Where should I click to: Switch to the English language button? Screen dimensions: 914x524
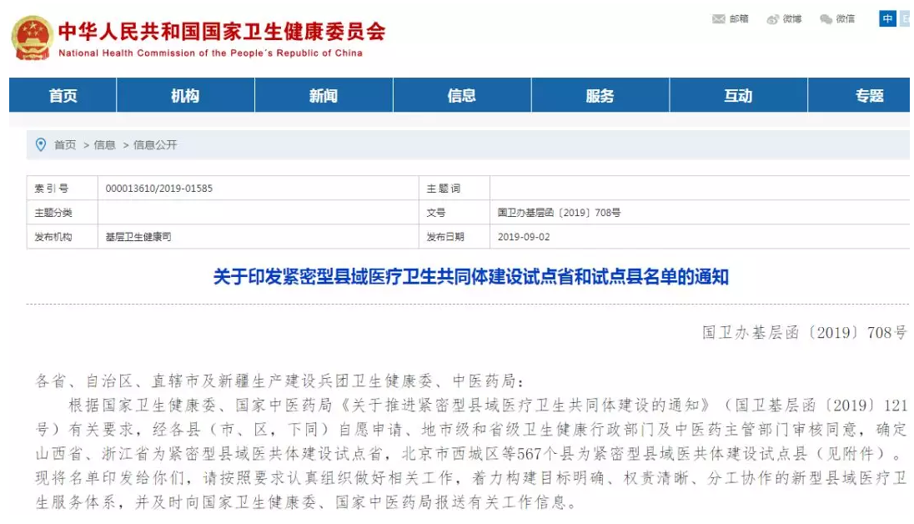click(x=905, y=18)
